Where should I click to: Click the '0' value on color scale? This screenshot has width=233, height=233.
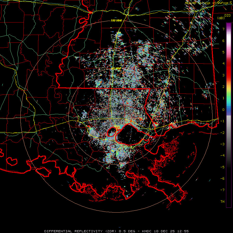click(223, 110)
